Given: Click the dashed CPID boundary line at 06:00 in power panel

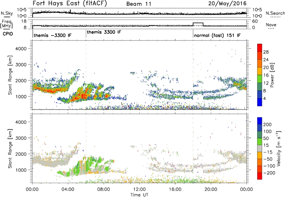Looking at the screenshot, I should 86,75.
